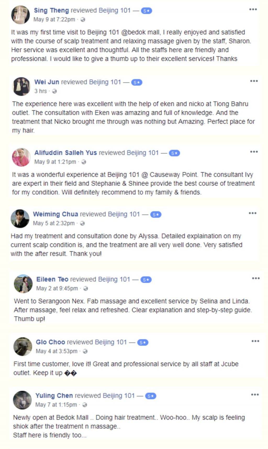This screenshot has width=268, height=449.
Task: Click the globe privacy icon on Eileen Teo's review
Action: 86,289
